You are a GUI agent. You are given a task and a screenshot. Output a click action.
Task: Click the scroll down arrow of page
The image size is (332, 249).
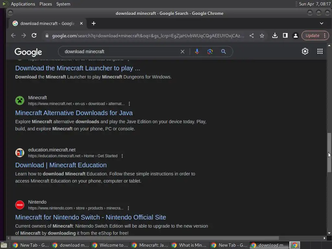coord(329,233)
